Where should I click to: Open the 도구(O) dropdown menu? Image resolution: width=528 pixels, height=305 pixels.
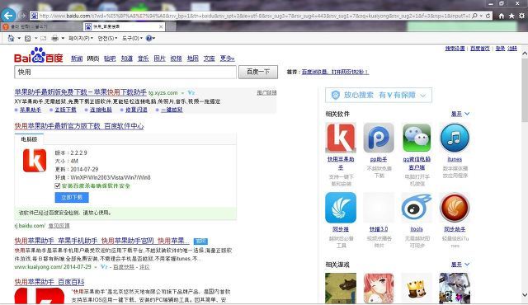132,39
